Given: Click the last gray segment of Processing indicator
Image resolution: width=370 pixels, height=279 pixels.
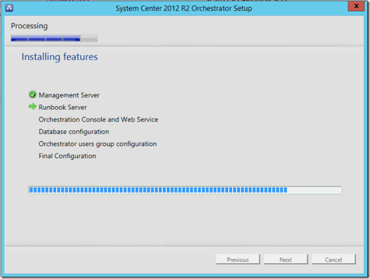Looking at the screenshot, I should [x=89, y=39].
